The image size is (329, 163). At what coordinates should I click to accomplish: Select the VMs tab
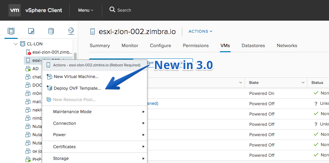[225, 45]
